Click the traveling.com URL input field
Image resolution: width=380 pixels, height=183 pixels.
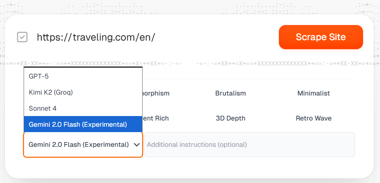[134, 37]
